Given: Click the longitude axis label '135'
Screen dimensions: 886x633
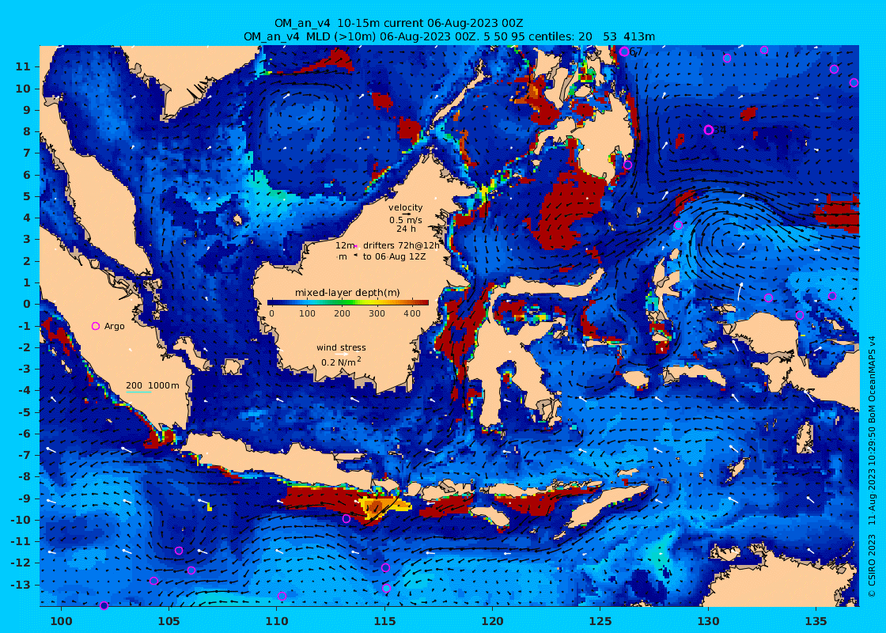Looking at the screenshot, I should point(816,620).
